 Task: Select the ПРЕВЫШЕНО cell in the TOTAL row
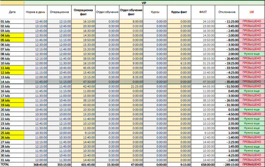252,165
